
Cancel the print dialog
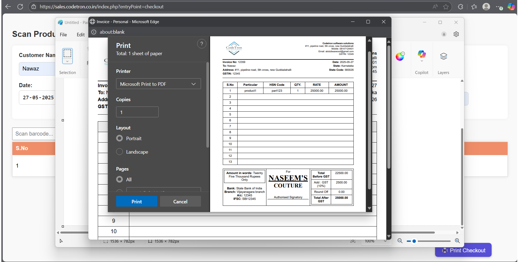click(180, 201)
